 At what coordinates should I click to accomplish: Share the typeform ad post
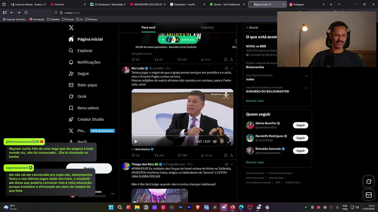pyautogui.click(x=232, y=59)
